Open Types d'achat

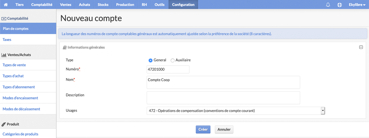pos(28,76)
